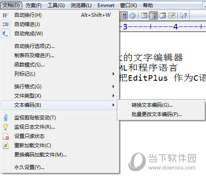Toggle the directory window toolbar icon
The height and width of the screenshot is (180, 206).
point(153,16)
